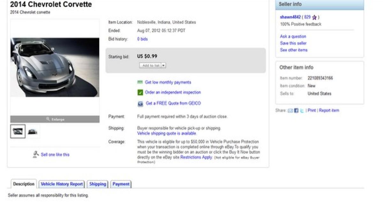Image resolution: width=383 pixels, height=204 pixels.
Task: Open the 0 bids history link
Action: (142, 39)
